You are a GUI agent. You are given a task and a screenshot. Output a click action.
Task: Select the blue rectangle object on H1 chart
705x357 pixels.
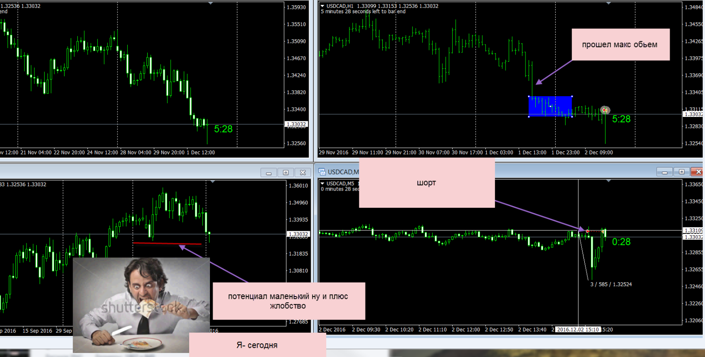[550, 106]
